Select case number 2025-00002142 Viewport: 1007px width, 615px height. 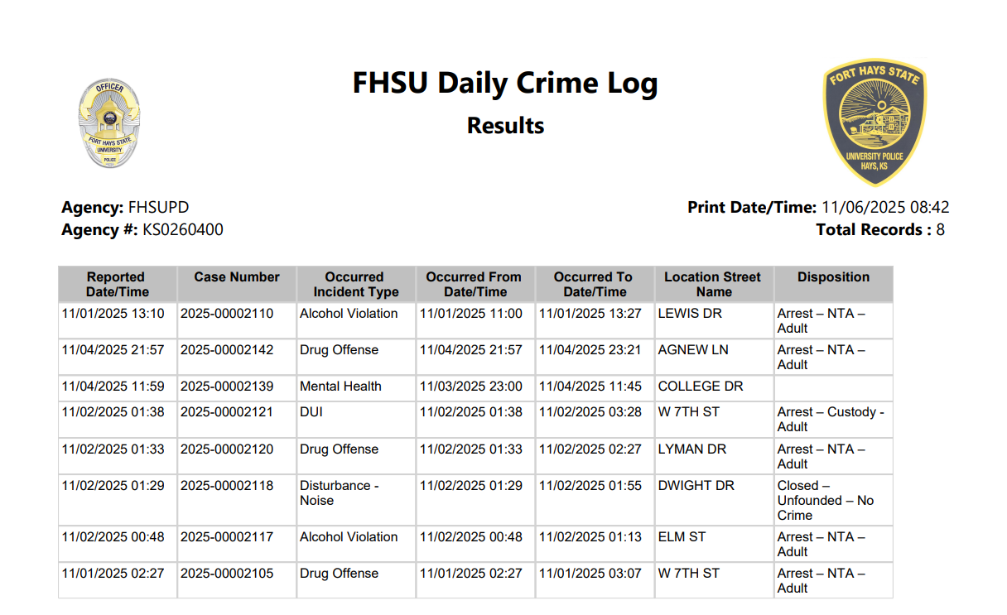(227, 350)
